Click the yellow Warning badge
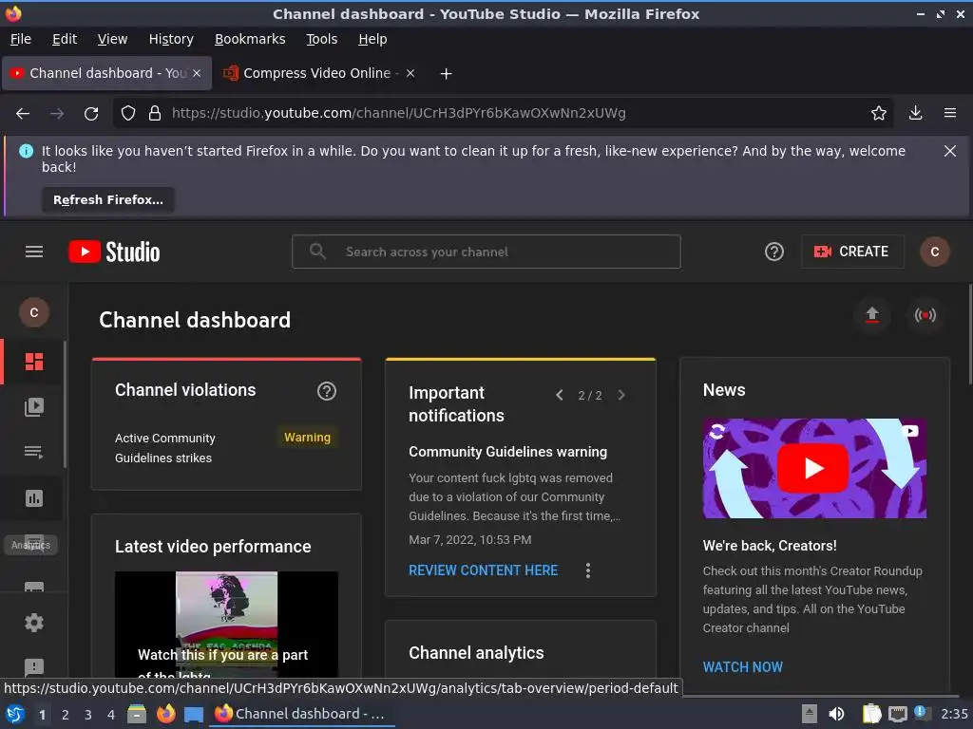The image size is (973, 729). [307, 437]
